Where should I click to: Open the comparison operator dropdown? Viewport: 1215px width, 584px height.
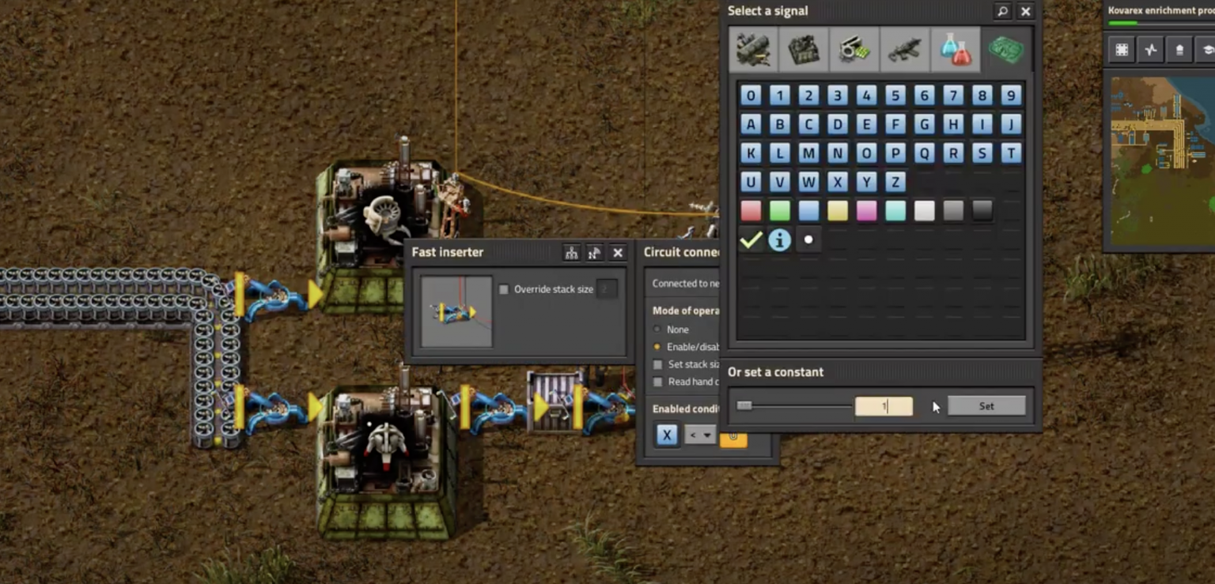coord(700,435)
